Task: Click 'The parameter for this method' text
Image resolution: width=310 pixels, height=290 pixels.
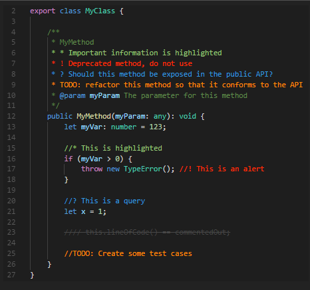Action: [x=186, y=95]
